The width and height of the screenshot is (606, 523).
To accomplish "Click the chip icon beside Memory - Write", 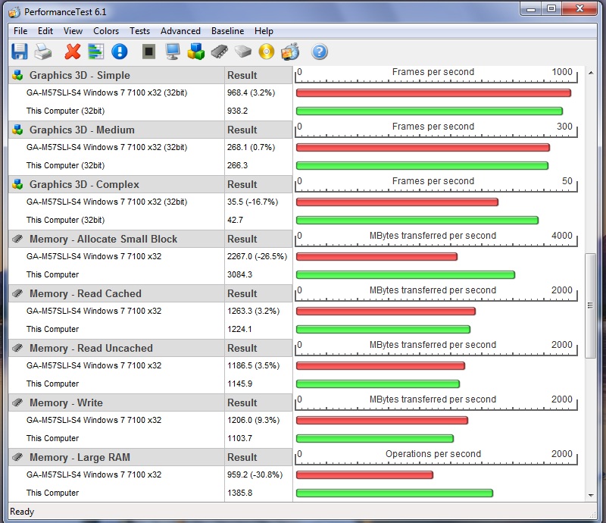I will 17,402.
